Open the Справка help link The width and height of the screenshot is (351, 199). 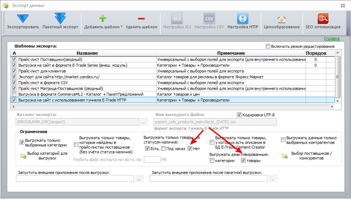(x=331, y=38)
